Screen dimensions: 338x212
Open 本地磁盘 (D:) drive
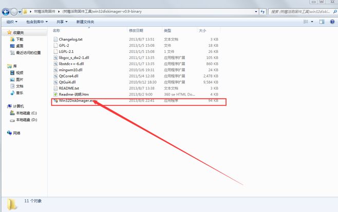pos(27,120)
